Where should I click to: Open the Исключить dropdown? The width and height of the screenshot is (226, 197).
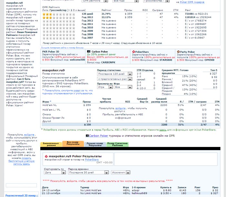point(120,172)
